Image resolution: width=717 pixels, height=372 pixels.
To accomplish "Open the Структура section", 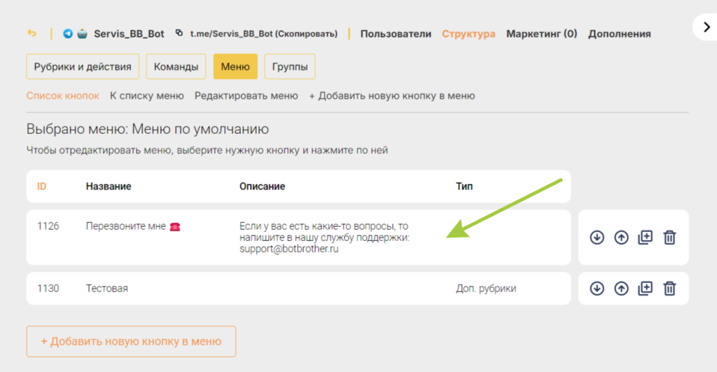I will 468,34.
